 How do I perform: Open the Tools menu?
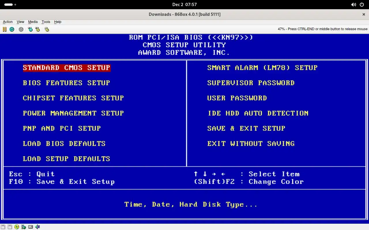click(x=46, y=22)
